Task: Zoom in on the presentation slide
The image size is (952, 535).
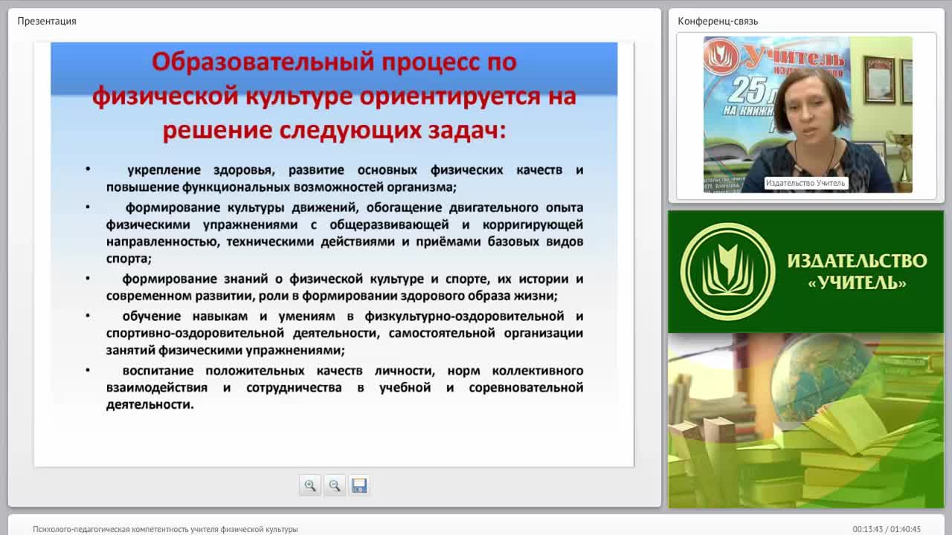Action: coord(310,485)
